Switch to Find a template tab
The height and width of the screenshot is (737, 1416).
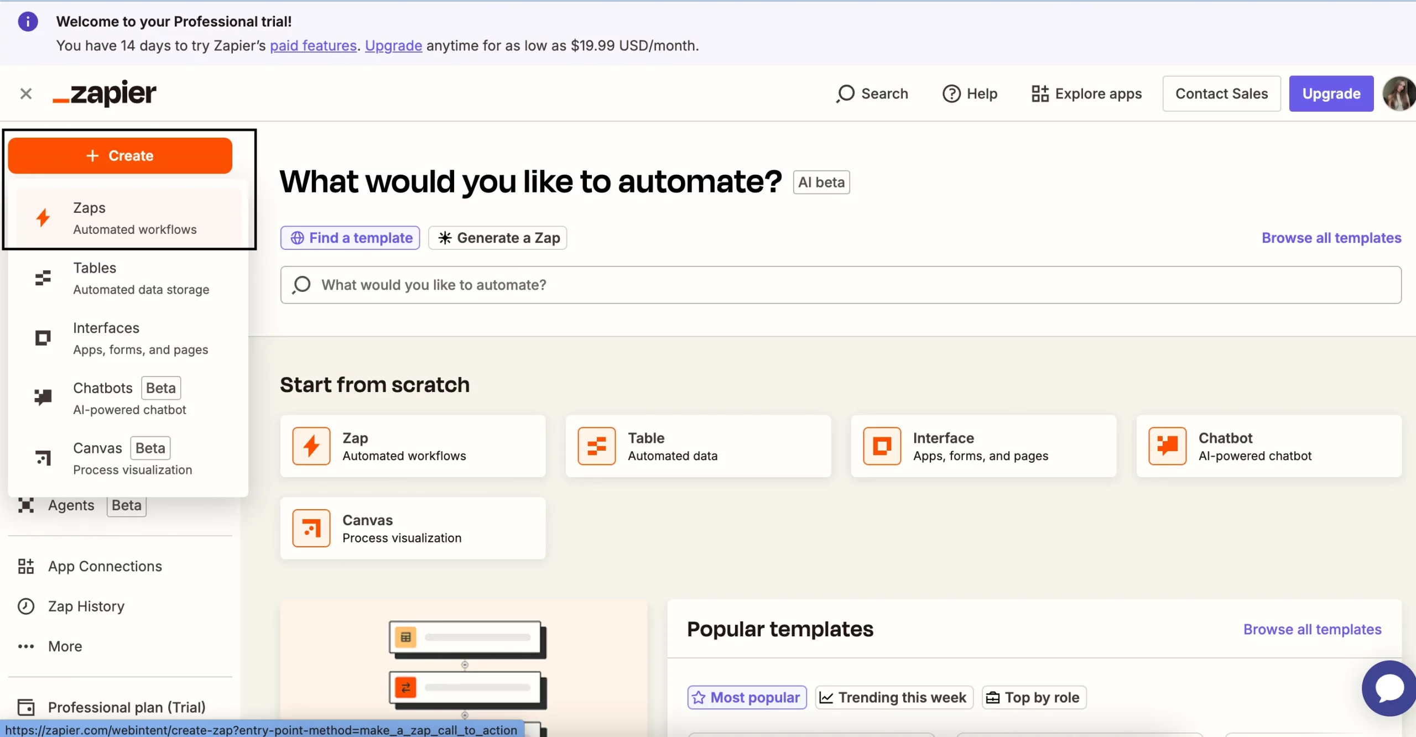point(350,238)
